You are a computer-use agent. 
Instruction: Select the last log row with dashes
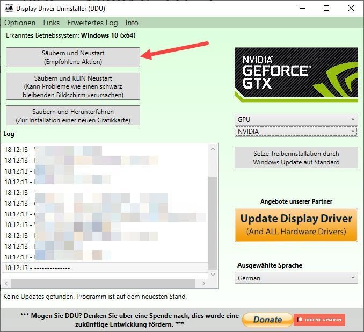[105, 268]
